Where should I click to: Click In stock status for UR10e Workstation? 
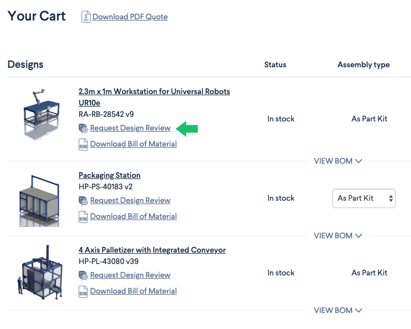tap(280, 119)
